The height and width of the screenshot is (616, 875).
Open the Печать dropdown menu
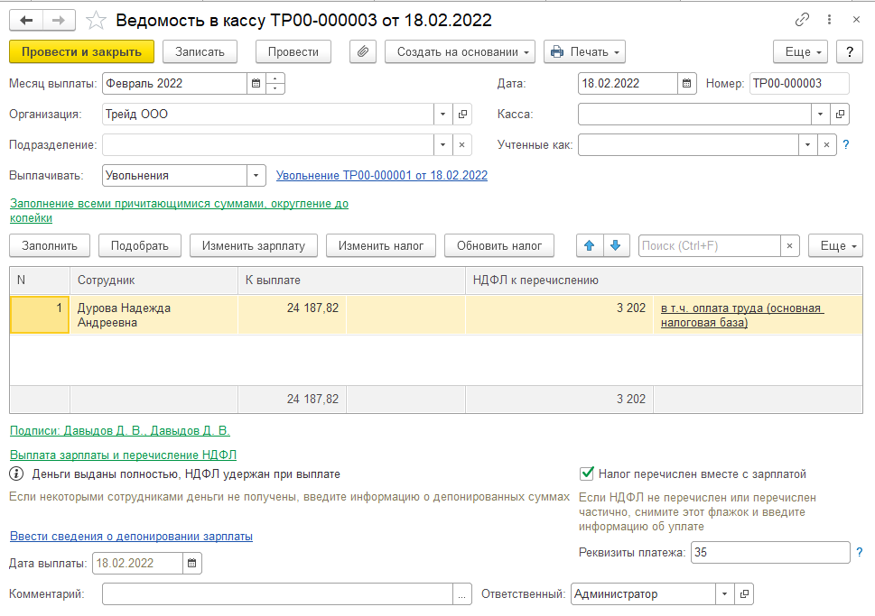[x=584, y=51]
